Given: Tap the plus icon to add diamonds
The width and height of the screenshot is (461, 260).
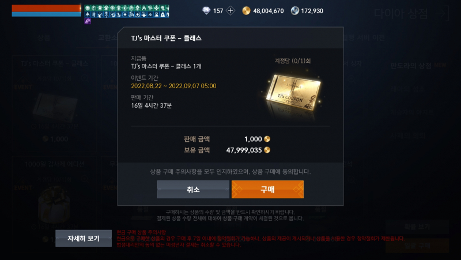Looking at the screenshot, I should (x=231, y=11).
